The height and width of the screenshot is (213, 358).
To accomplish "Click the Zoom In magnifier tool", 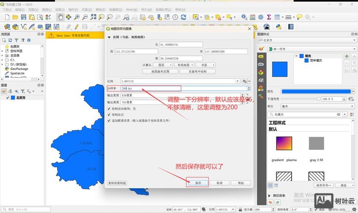I will pyautogui.click(x=77, y=17).
